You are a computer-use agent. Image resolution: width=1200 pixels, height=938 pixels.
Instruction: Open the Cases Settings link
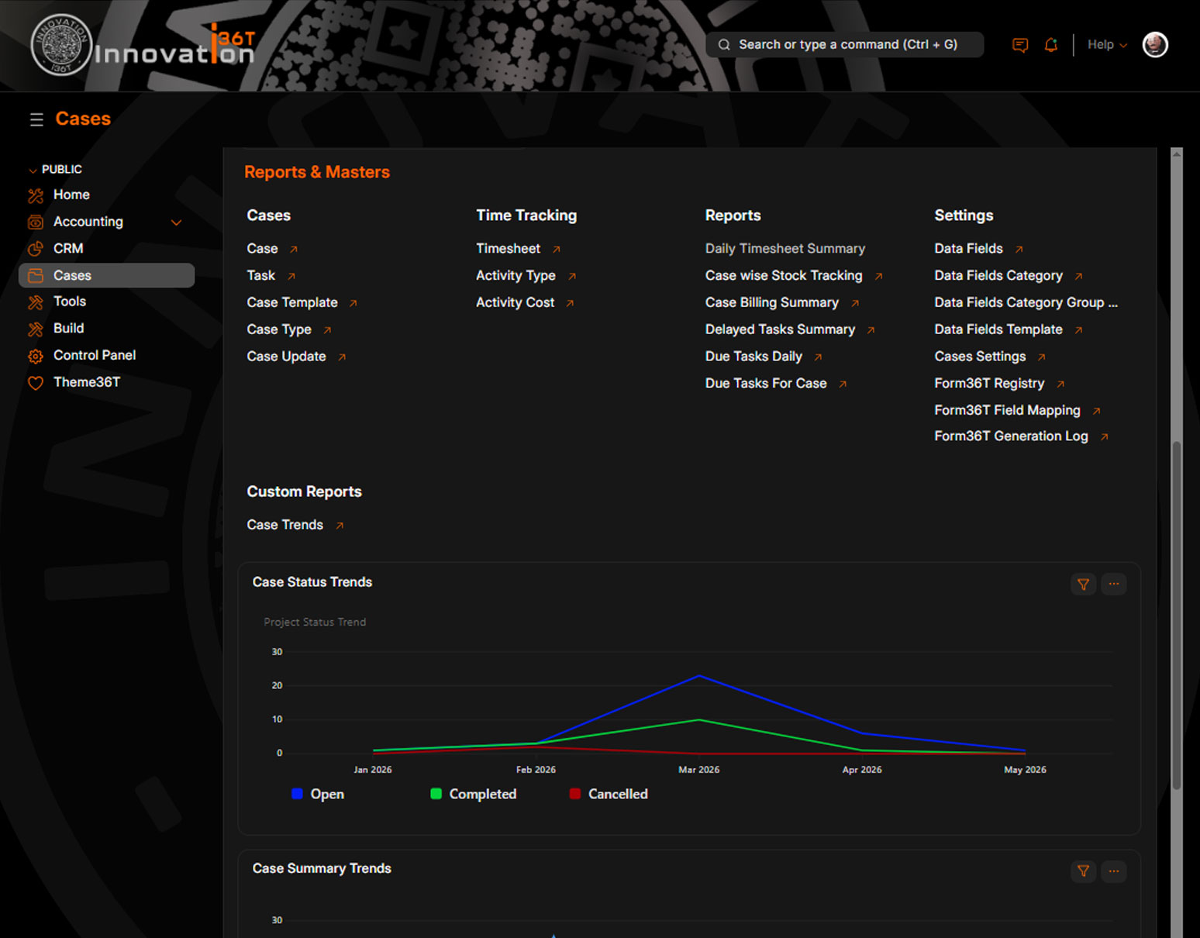point(980,357)
